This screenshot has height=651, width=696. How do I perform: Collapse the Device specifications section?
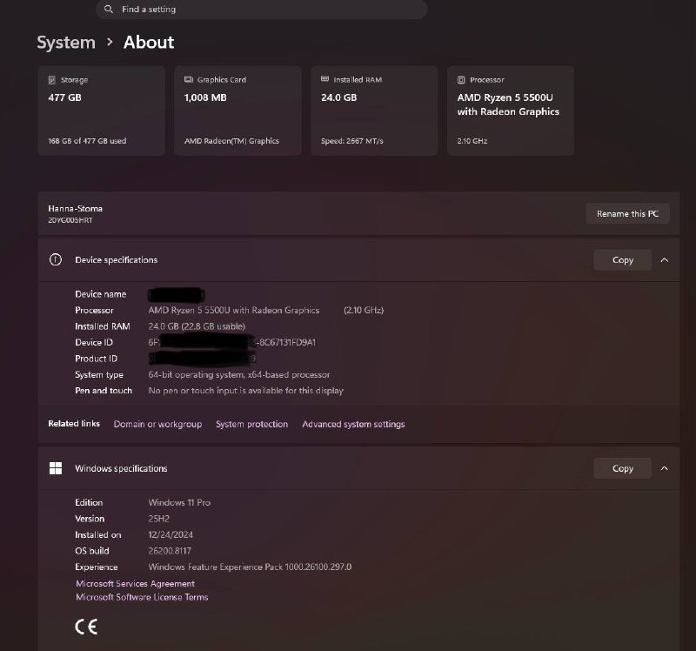664,260
